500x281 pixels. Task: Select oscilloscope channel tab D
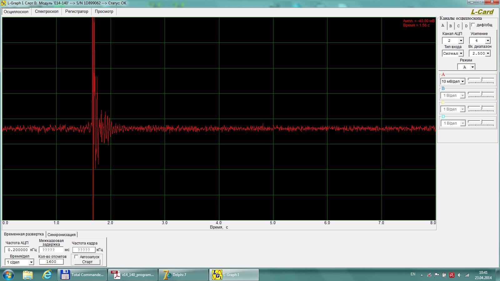[466, 26]
